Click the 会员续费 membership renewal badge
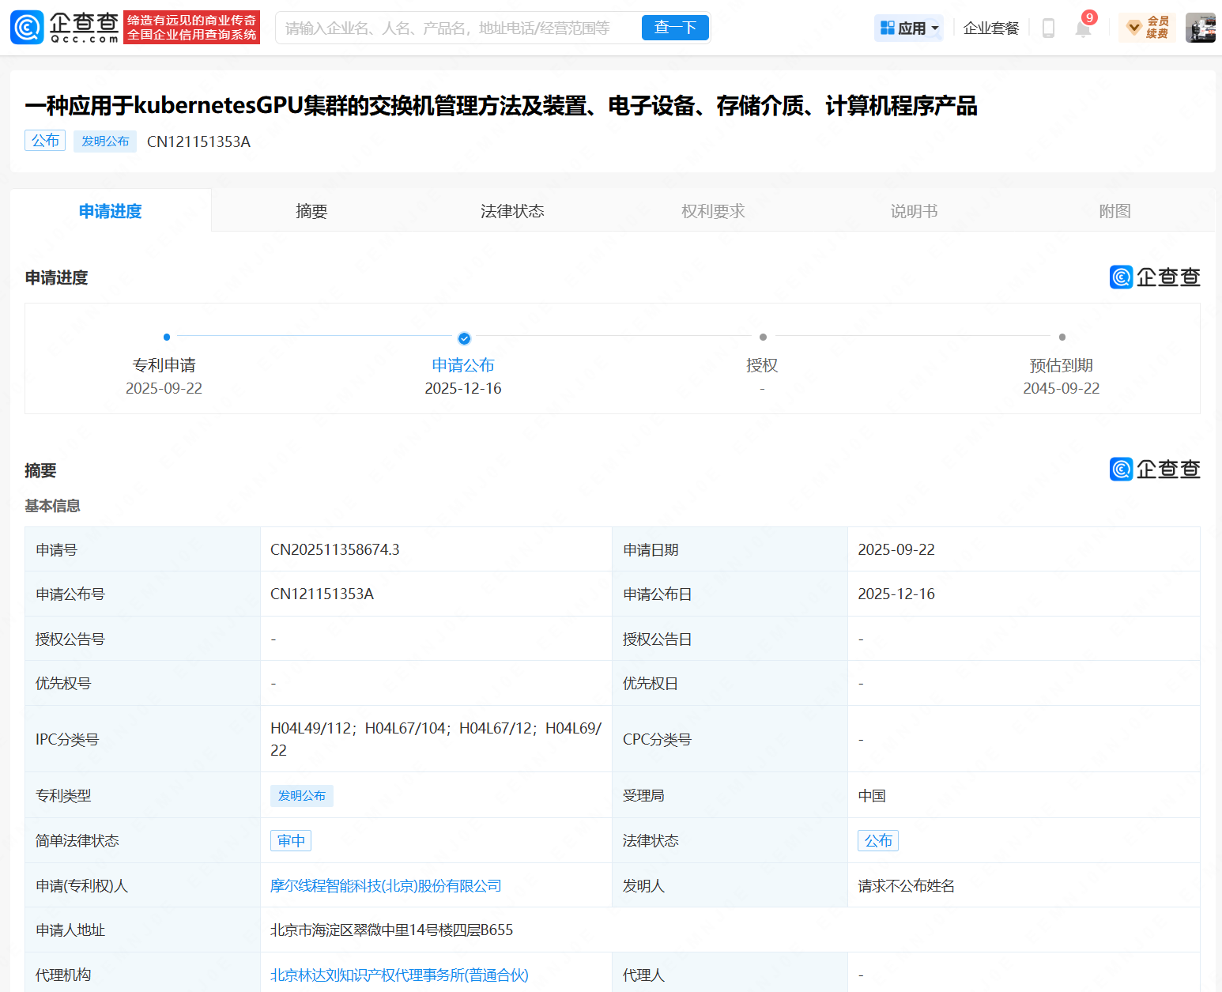Viewport: 1222px width, 992px height. coord(1147,28)
